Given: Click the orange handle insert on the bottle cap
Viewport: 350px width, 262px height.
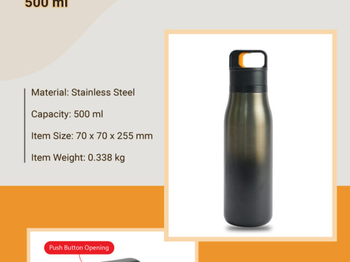Looking at the screenshot, I should (x=242, y=59).
